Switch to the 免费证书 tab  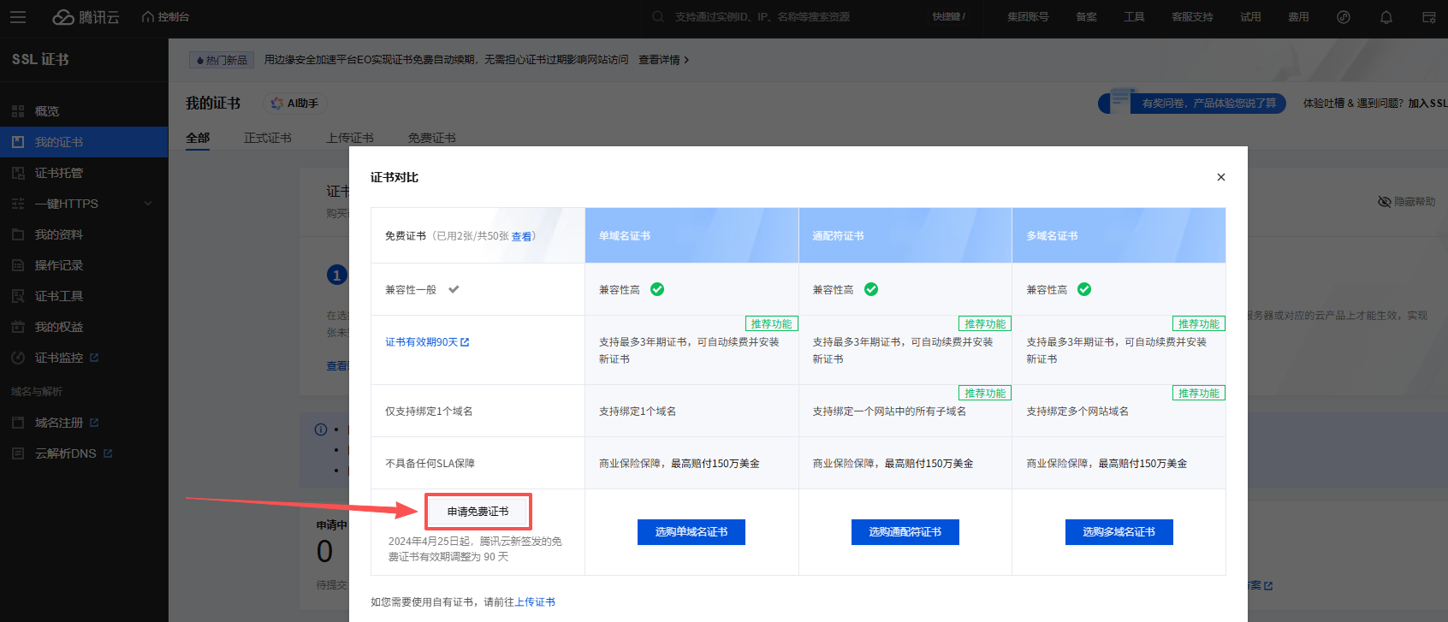pos(431,138)
